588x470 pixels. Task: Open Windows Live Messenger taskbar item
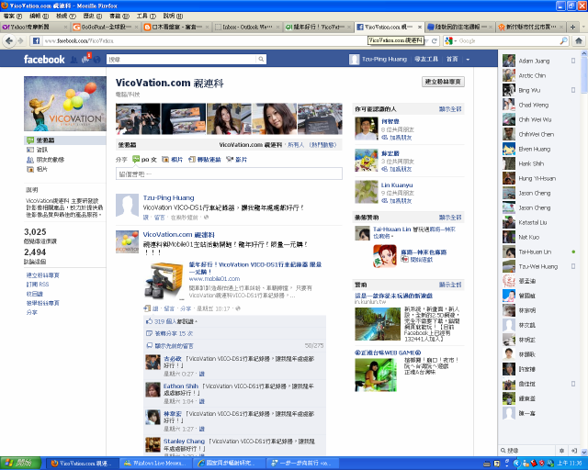pos(155,464)
